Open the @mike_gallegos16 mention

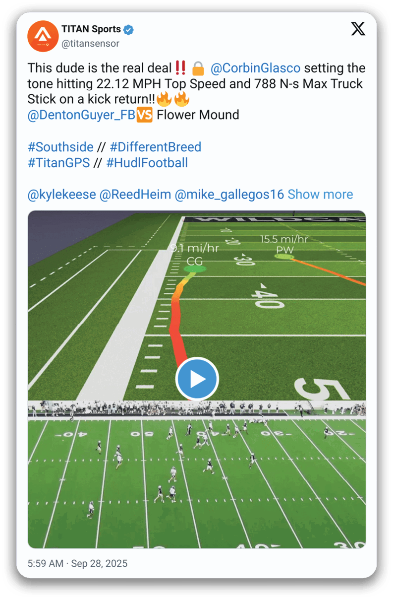coord(229,195)
